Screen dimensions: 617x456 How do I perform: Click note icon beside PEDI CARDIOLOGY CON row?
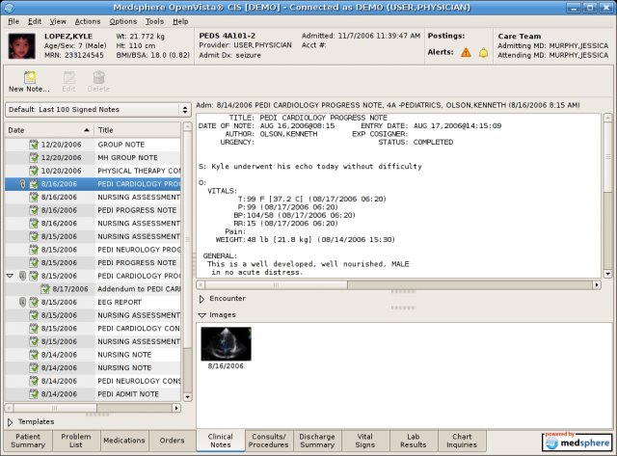(x=34, y=328)
